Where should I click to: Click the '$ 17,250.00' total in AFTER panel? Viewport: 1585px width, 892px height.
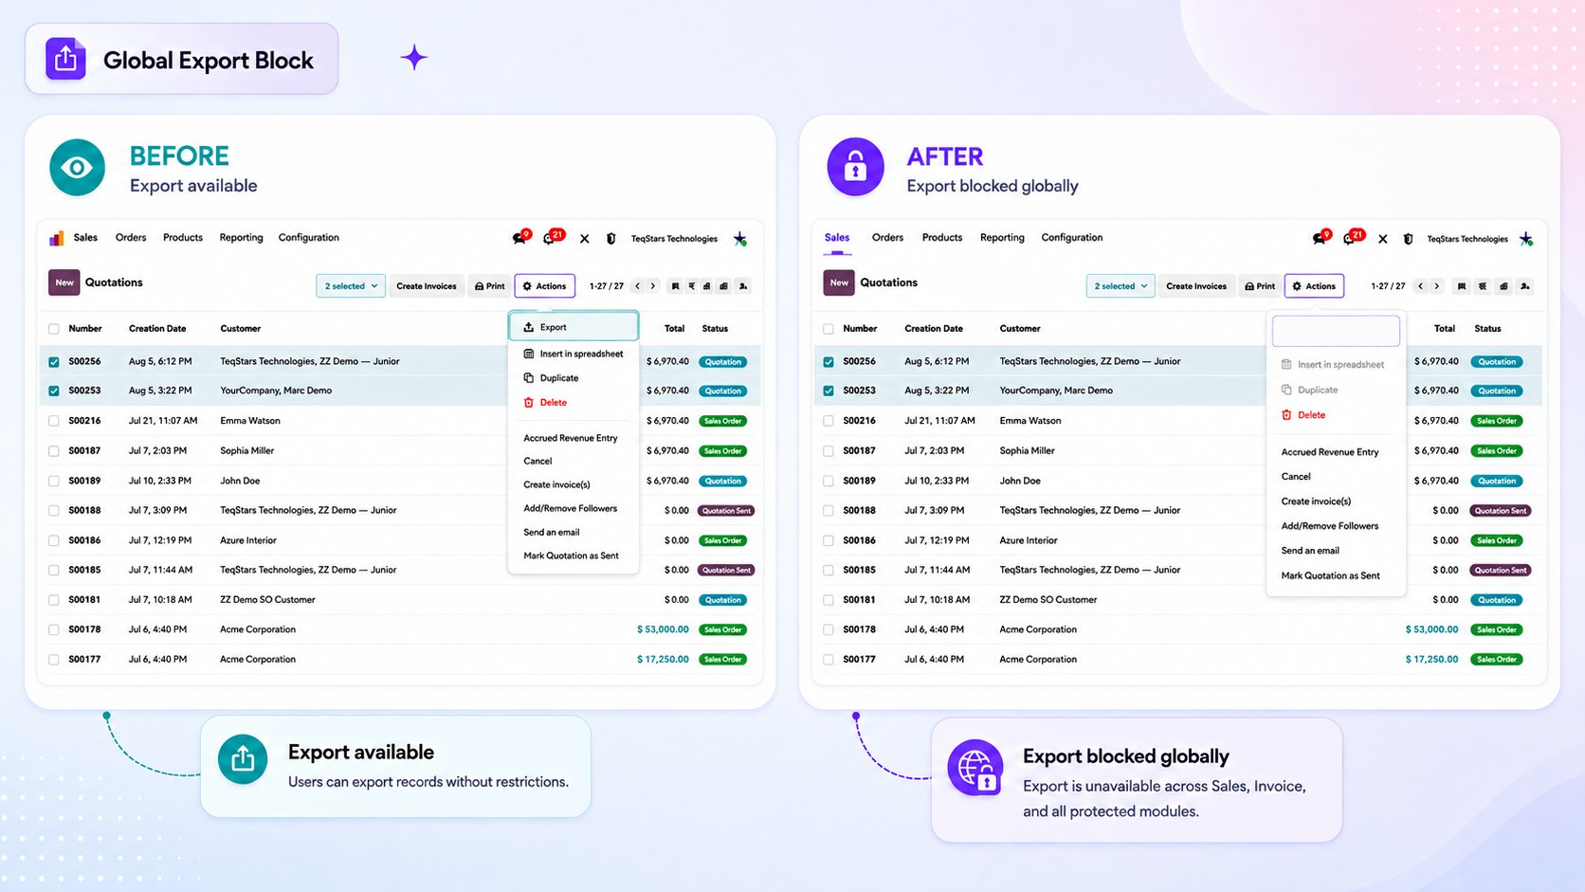coord(1431,660)
